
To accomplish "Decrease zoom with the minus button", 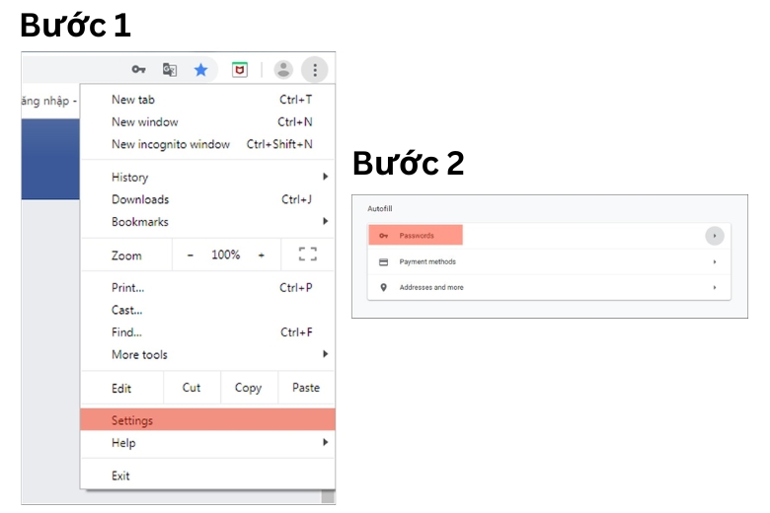I will [191, 255].
